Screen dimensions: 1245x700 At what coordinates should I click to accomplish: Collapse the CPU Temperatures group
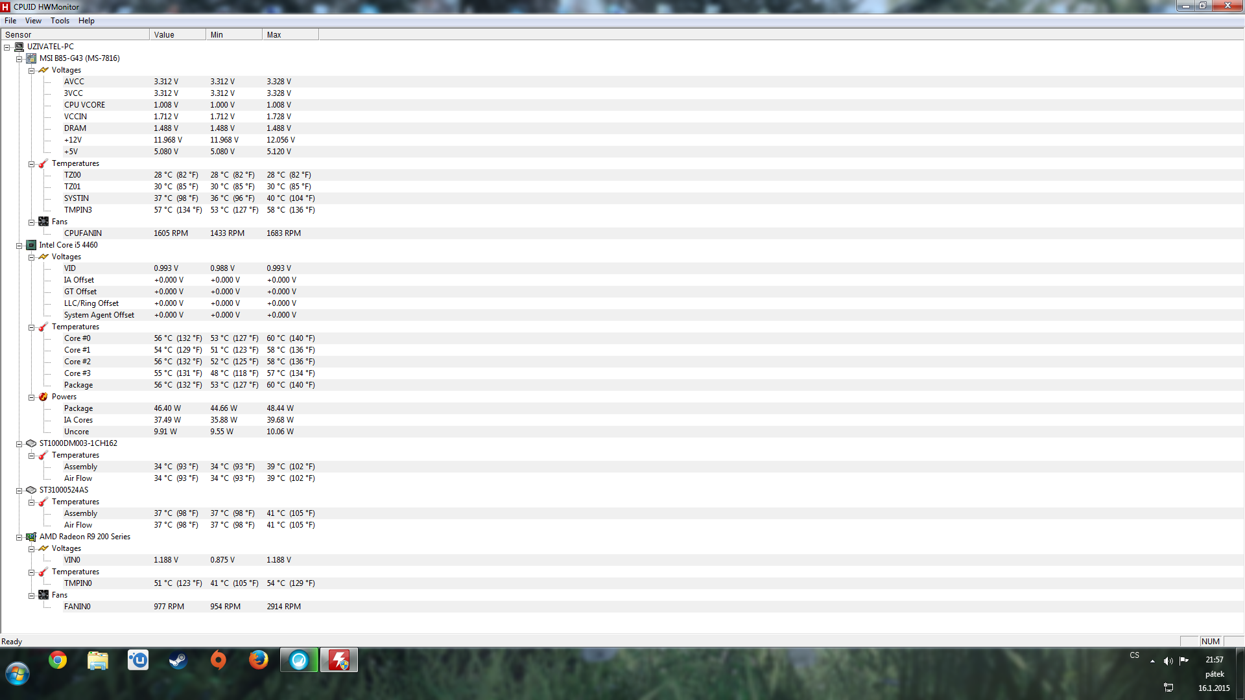31,327
